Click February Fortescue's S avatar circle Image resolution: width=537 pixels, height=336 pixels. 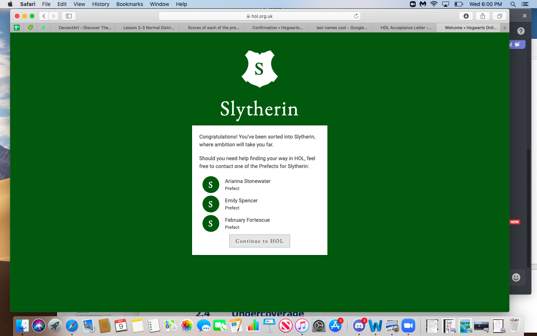point(211,223)
